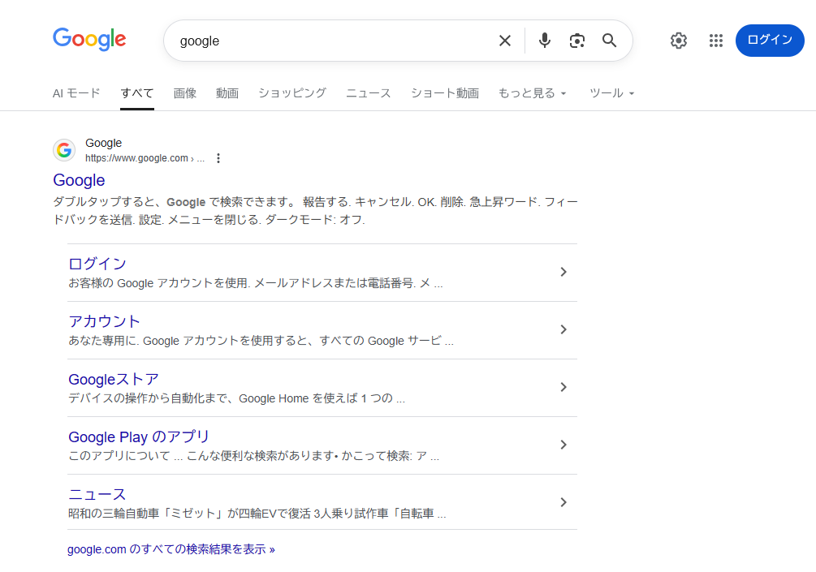Screen dimensions: 816x572
Task: Open three-dot menu next to google.com URL
Action: [x=218, y=158]
